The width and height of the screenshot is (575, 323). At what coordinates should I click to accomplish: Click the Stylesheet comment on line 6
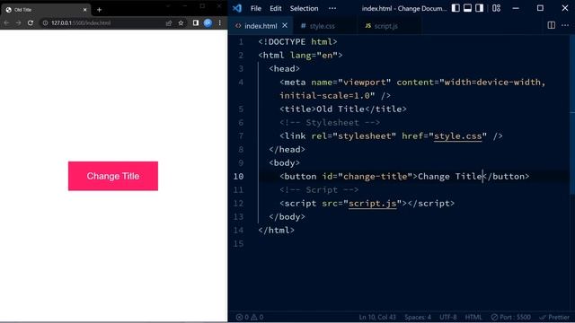[x=330, y=123]
